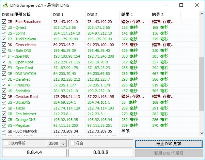Click IP address 204.69.234.1
Screen dimensions: 205x160
pos(65,102)
